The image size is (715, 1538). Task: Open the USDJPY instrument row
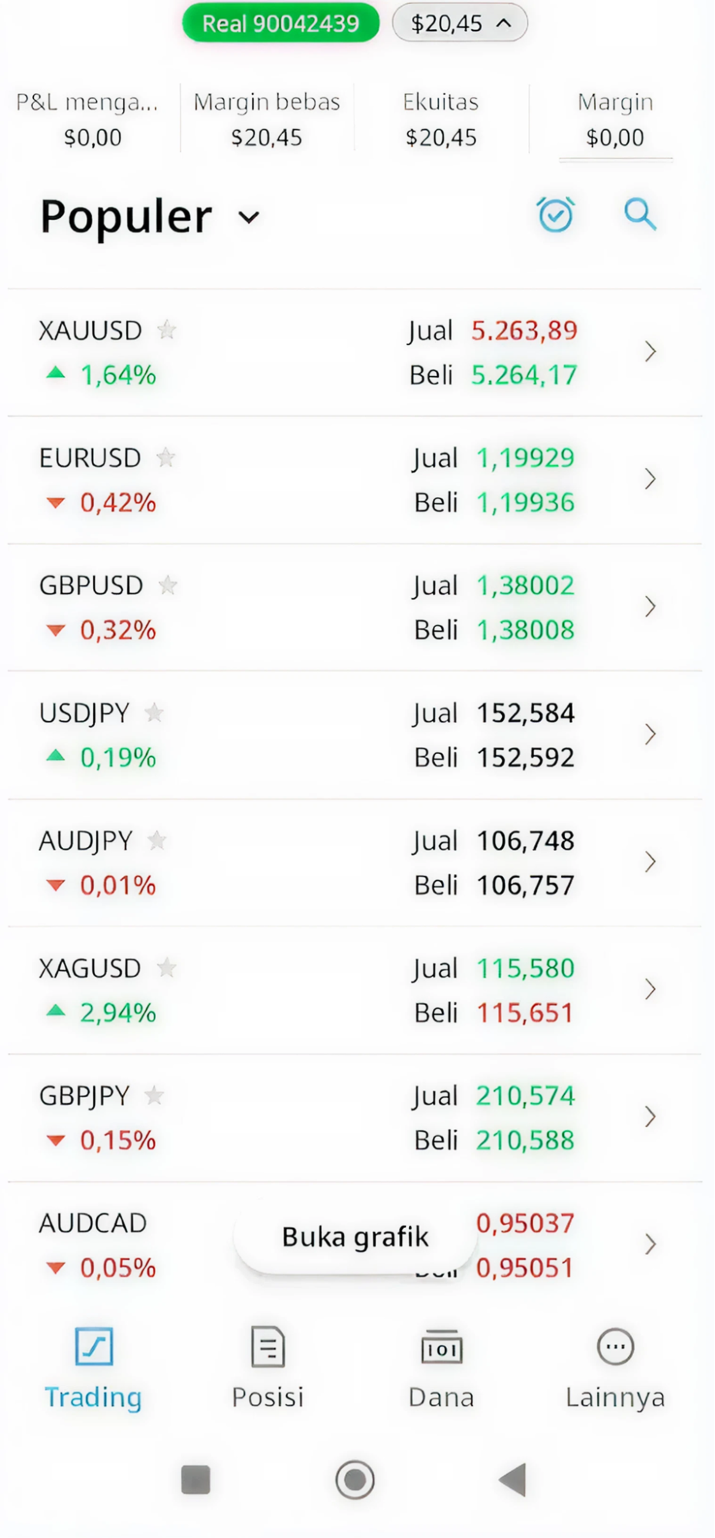click(x=354, y=735)
